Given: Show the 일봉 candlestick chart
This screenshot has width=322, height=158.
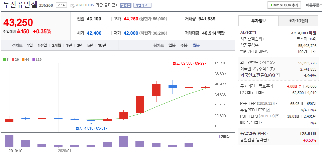Looking at the screenshot, I should [x=172, y=45].
